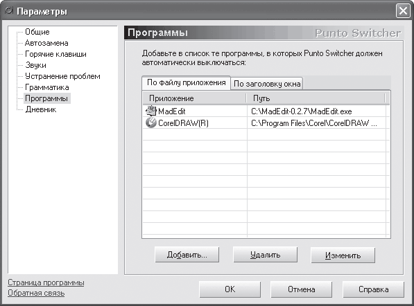Open the Общие settings section
Screen dimensions: 414x306
coord(37,32)
